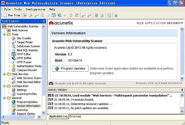
Task: Open Web Scanner from toolbar icon
Action: [25, 15]
